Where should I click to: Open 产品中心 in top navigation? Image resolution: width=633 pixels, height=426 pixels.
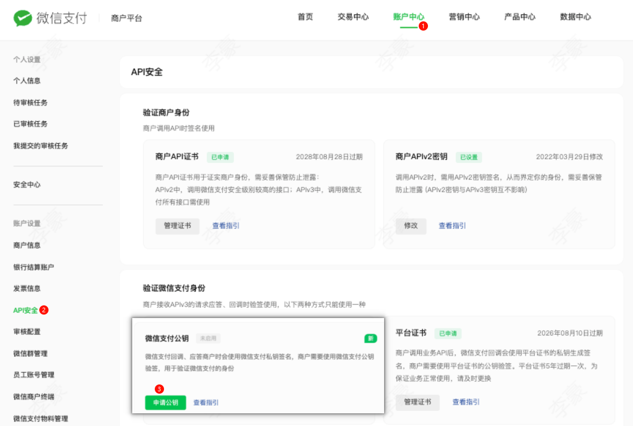tap(519, 17)
